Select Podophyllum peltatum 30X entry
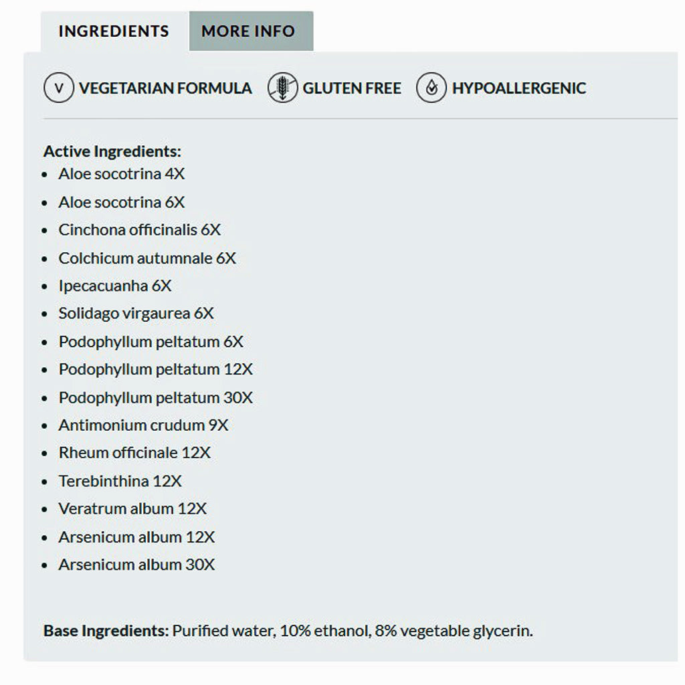 point(155,398)
